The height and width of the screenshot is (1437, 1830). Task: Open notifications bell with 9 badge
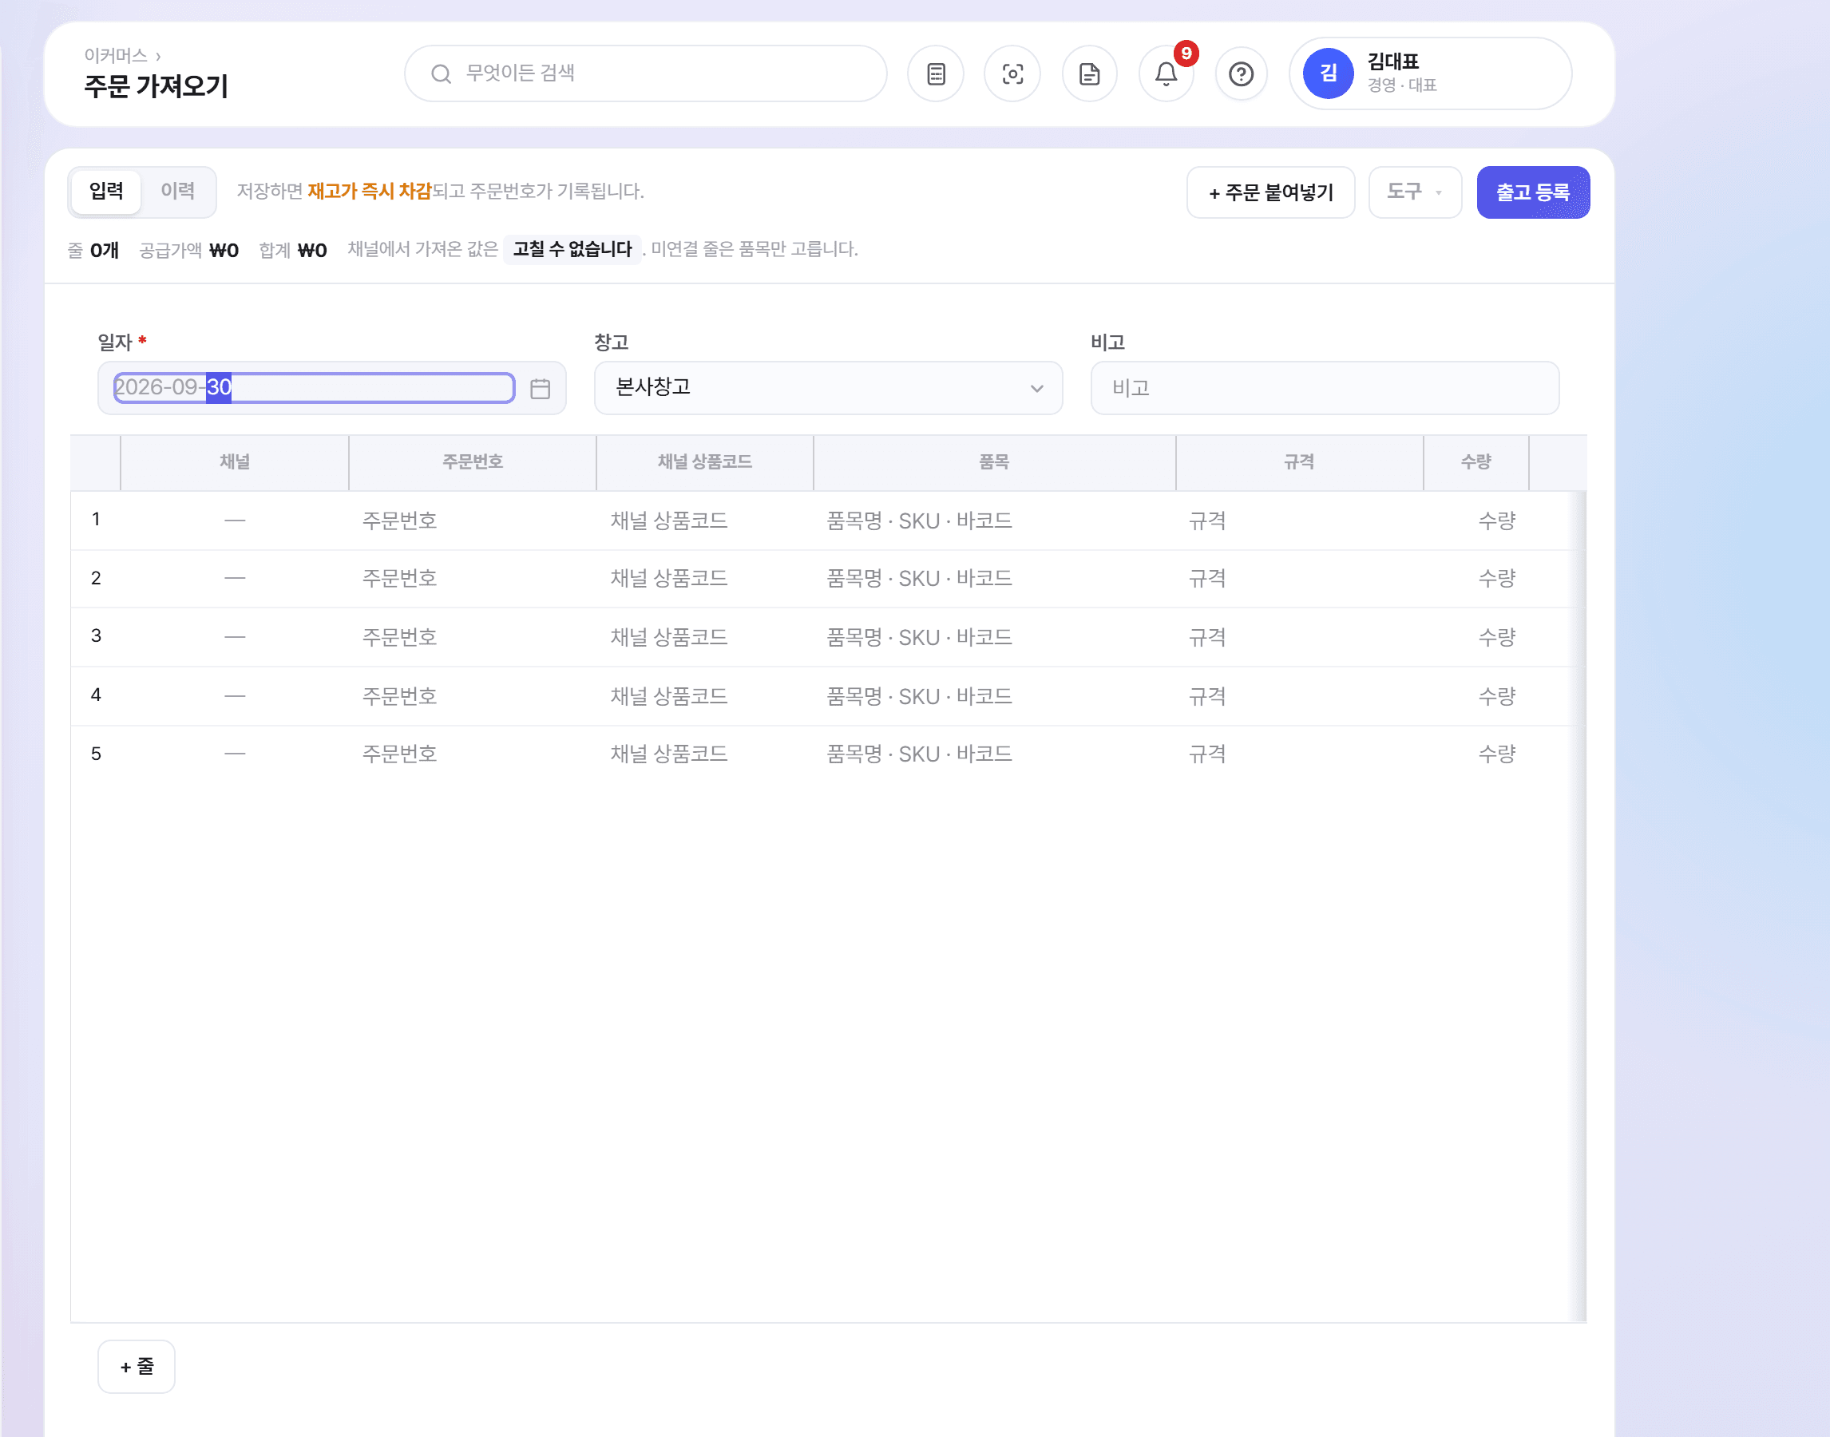tap(1167, 74)
